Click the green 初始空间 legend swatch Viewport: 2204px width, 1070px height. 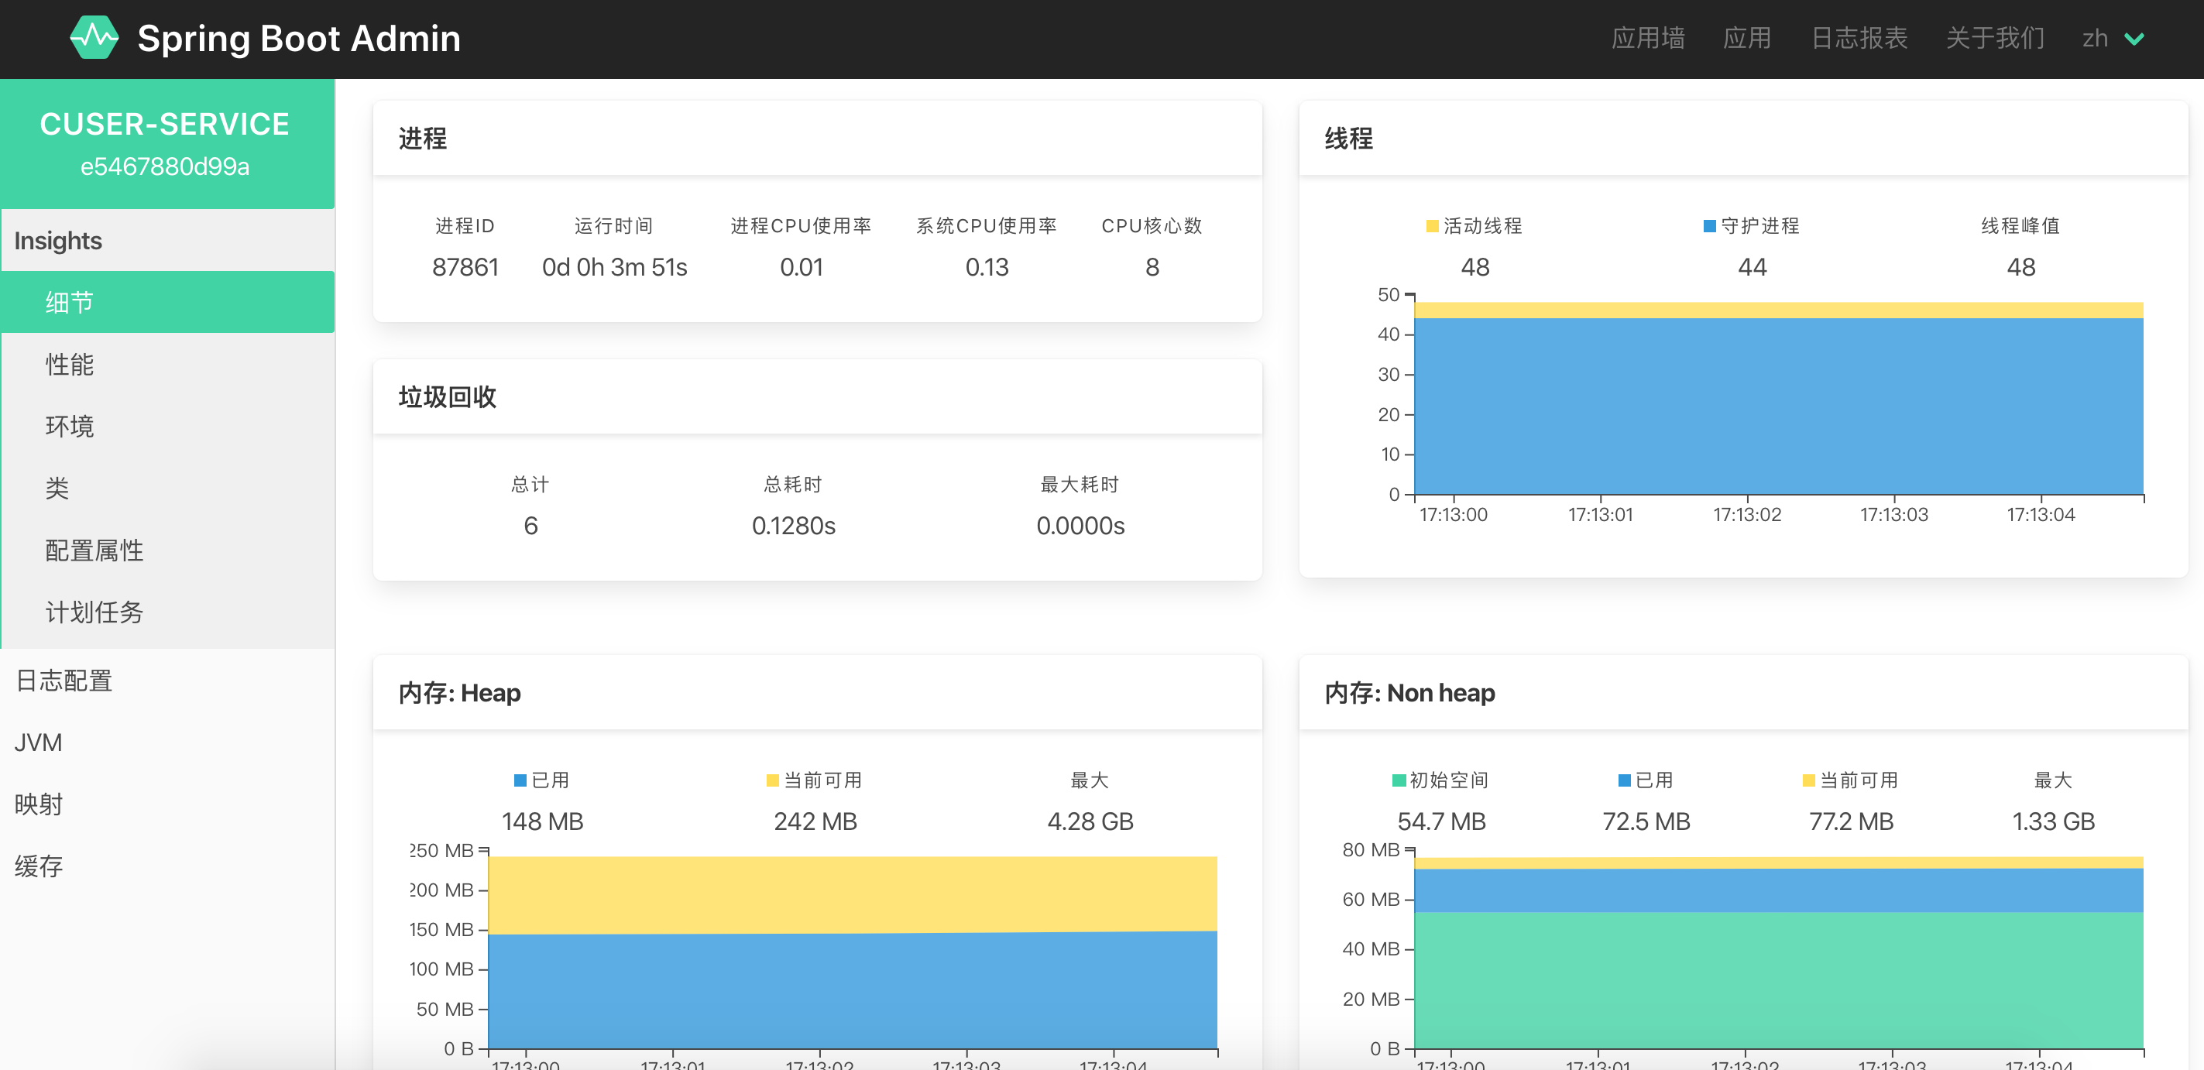1399,780
